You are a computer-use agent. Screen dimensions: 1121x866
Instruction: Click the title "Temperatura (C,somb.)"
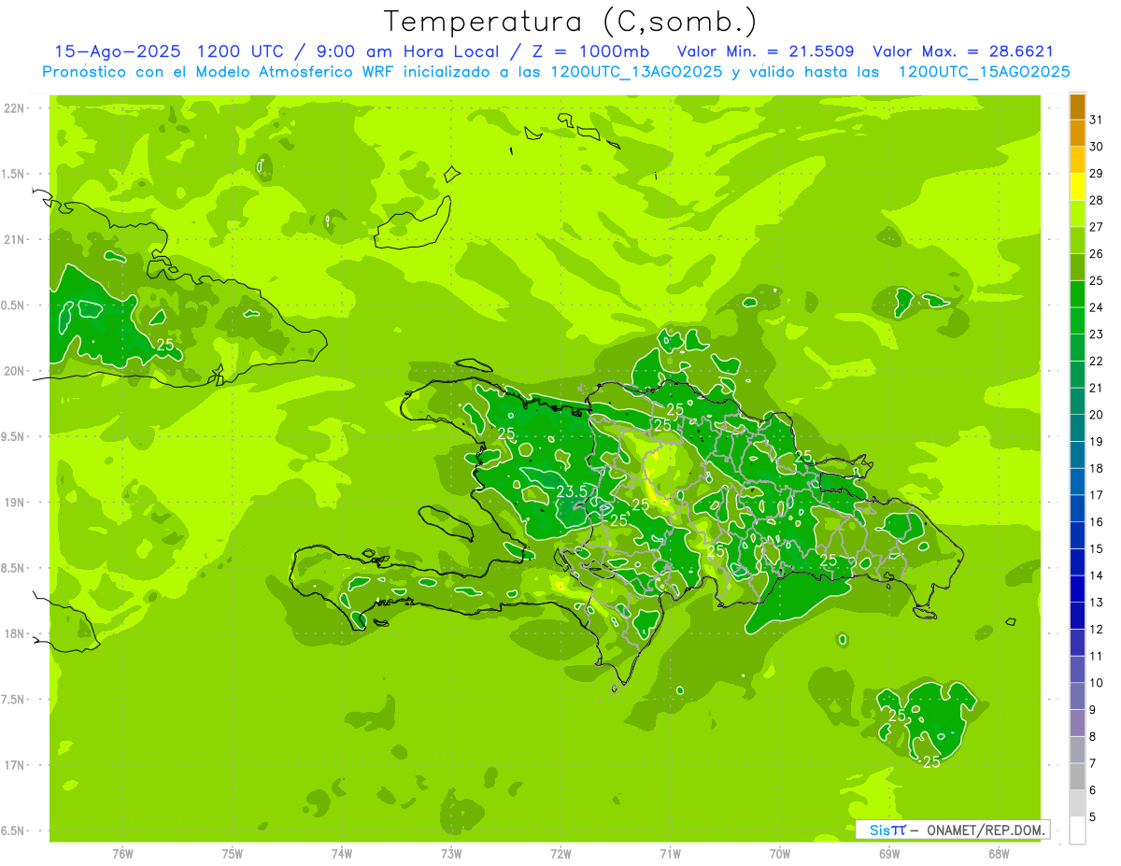coord(571,22)
